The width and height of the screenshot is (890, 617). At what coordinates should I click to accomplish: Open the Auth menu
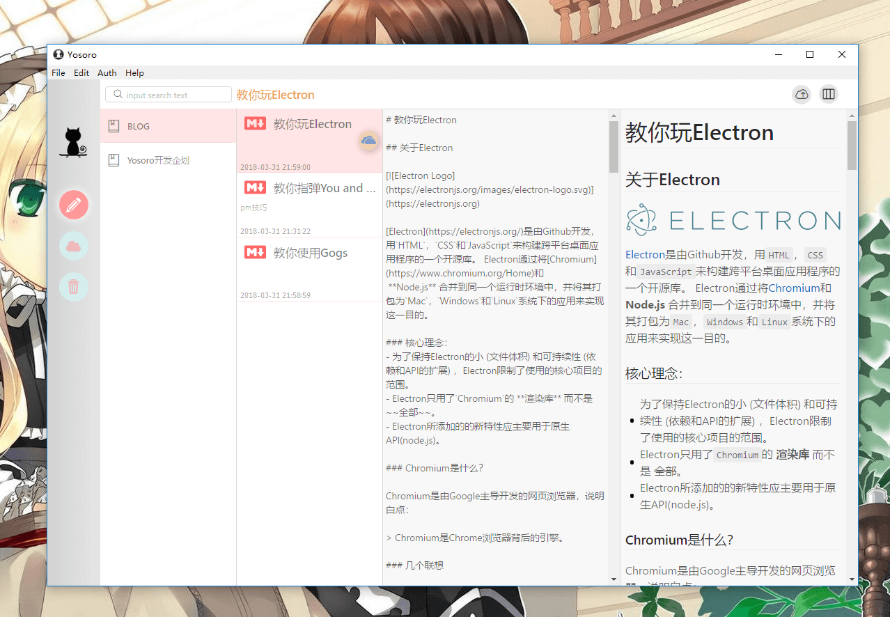click(107, 72)
